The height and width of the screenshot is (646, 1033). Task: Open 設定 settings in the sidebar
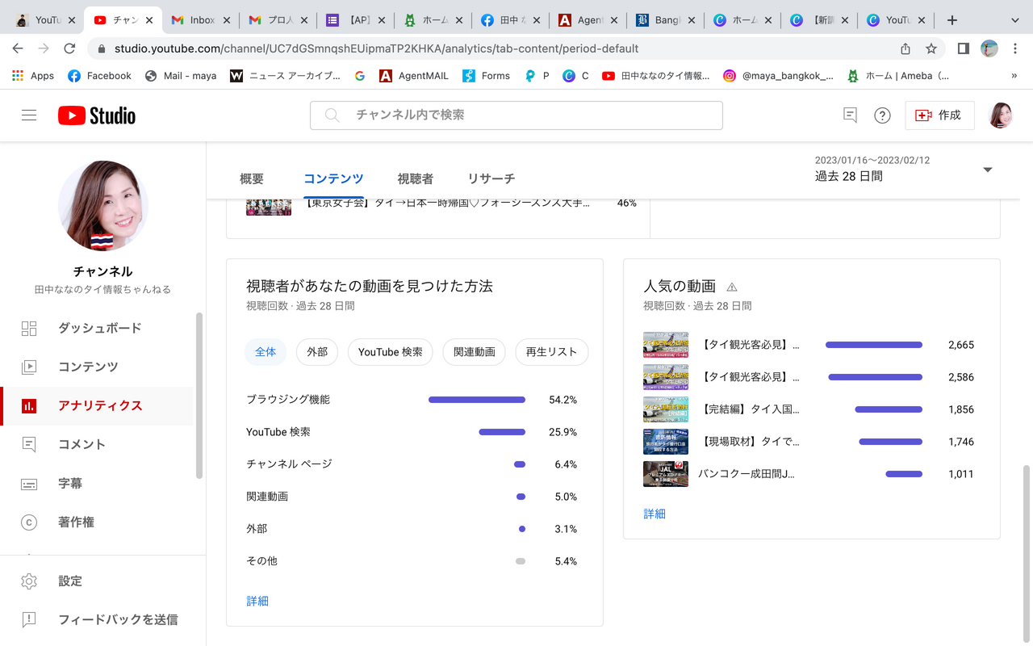click(x=70, y=581)
